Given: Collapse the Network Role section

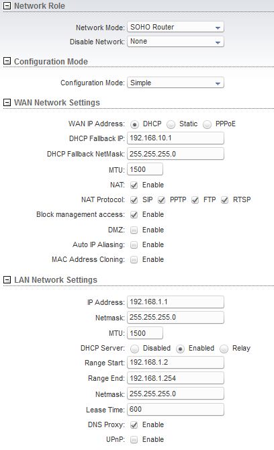Looking at the screenshot, I should pos(7,5).
